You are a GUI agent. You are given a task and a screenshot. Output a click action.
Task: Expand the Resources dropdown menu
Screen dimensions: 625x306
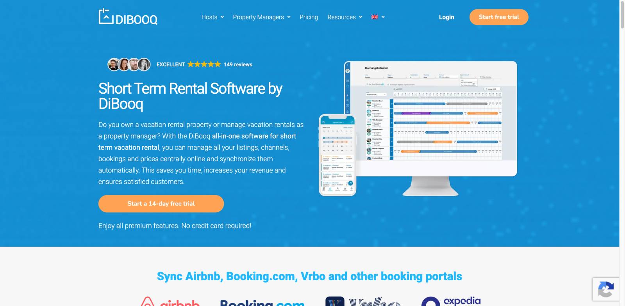pos(345,17)
